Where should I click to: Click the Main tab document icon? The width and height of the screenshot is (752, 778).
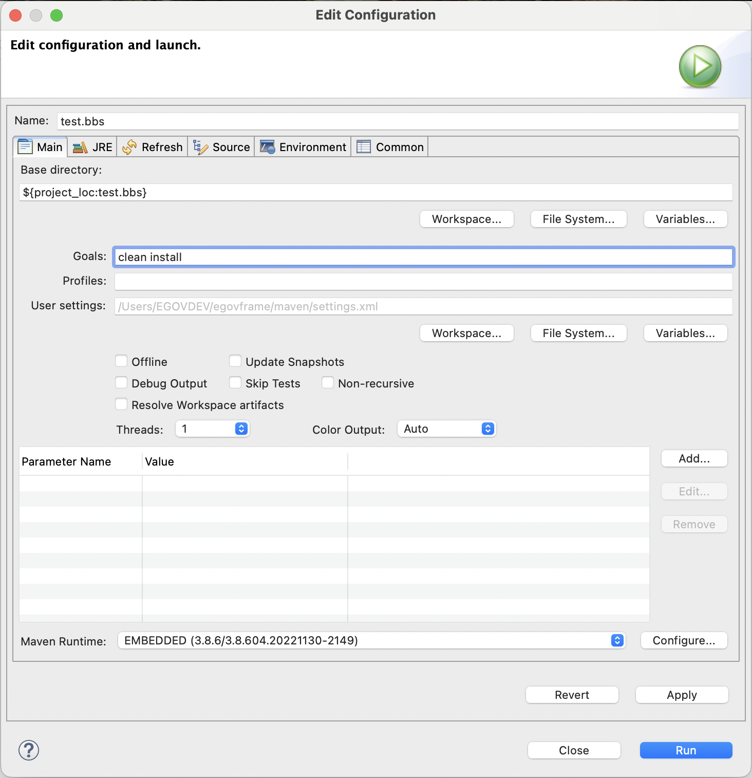[25, 147]
